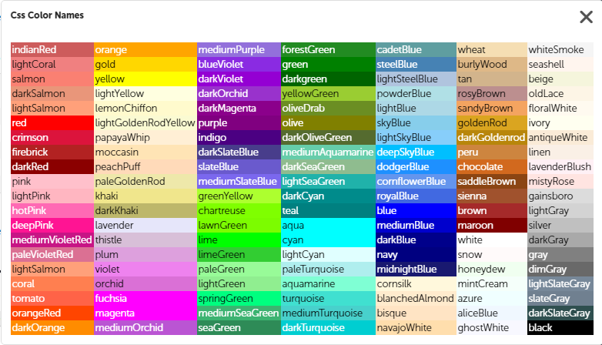Choose the seaGreen swatch
Viewport: 602px width, 345px height.
click(239, 327)
